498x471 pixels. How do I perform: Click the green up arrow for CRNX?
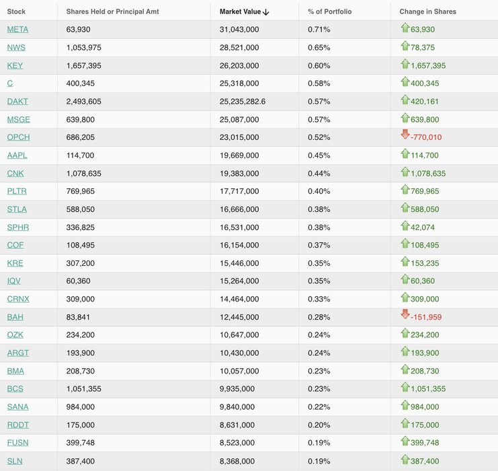(405, 297)
